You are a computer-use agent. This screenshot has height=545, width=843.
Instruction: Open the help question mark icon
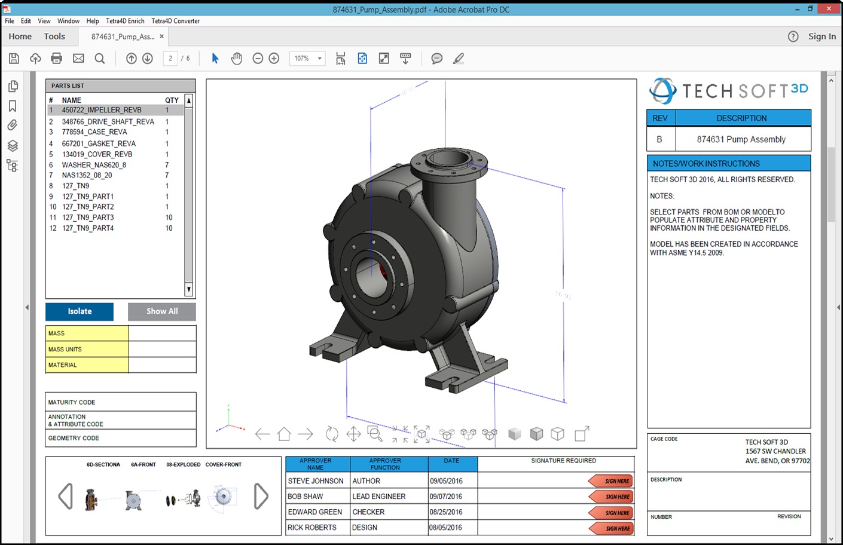coord(793,36)
